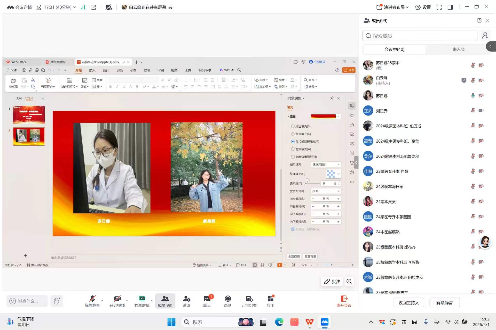
Task: Click the Invite (邀请) icon
Action: click(186, 299)
